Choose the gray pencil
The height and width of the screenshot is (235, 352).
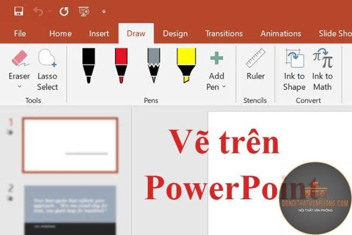click(154, 66)
